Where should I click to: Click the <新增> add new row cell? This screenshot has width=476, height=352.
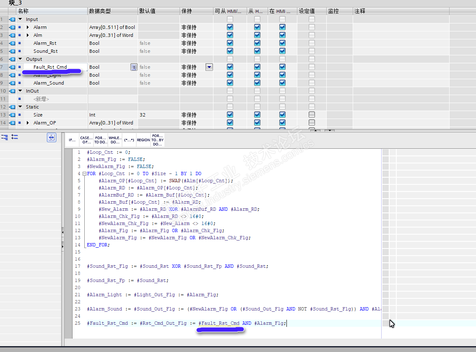pos(41,99)
